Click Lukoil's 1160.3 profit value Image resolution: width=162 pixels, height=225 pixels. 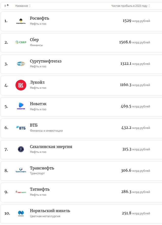[126, 85]
